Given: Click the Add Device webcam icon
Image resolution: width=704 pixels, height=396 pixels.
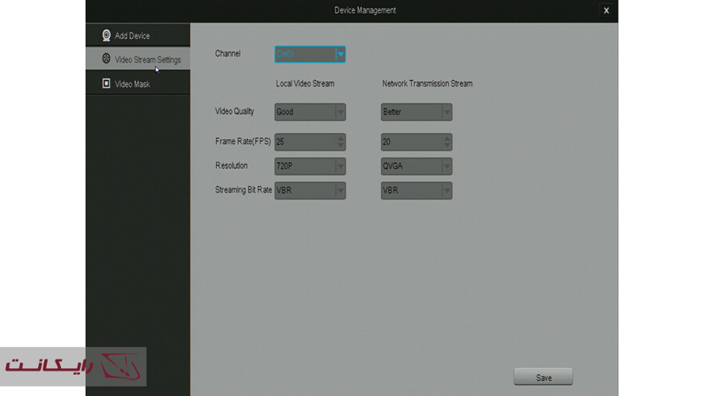Looking at the screenshot, I should [106, 36].
